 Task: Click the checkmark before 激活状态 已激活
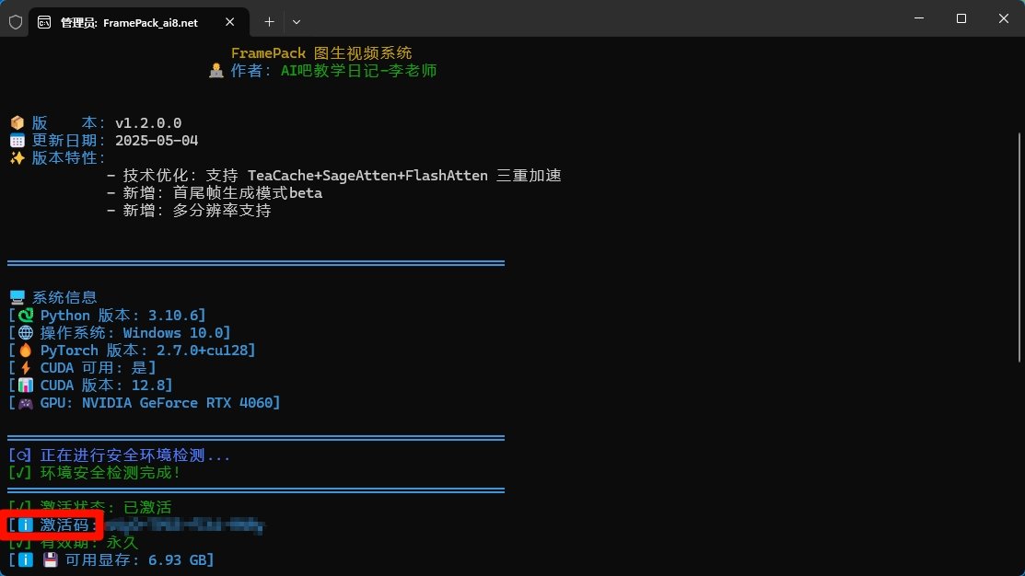pyautogui.click(x=23, y=507)
